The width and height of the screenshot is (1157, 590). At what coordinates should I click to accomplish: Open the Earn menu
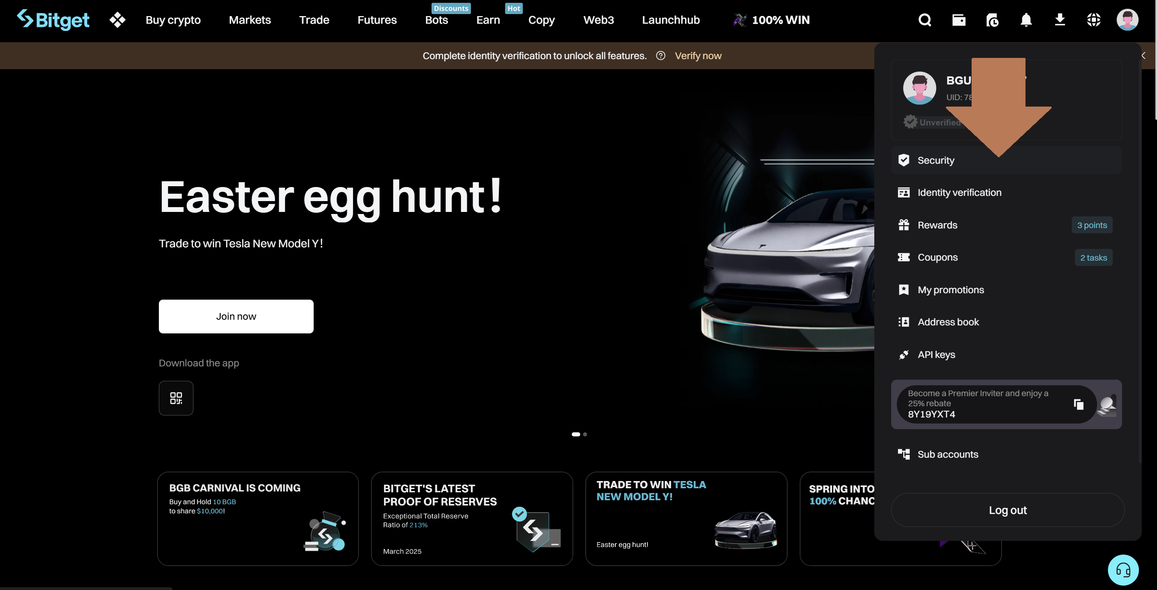488,20
